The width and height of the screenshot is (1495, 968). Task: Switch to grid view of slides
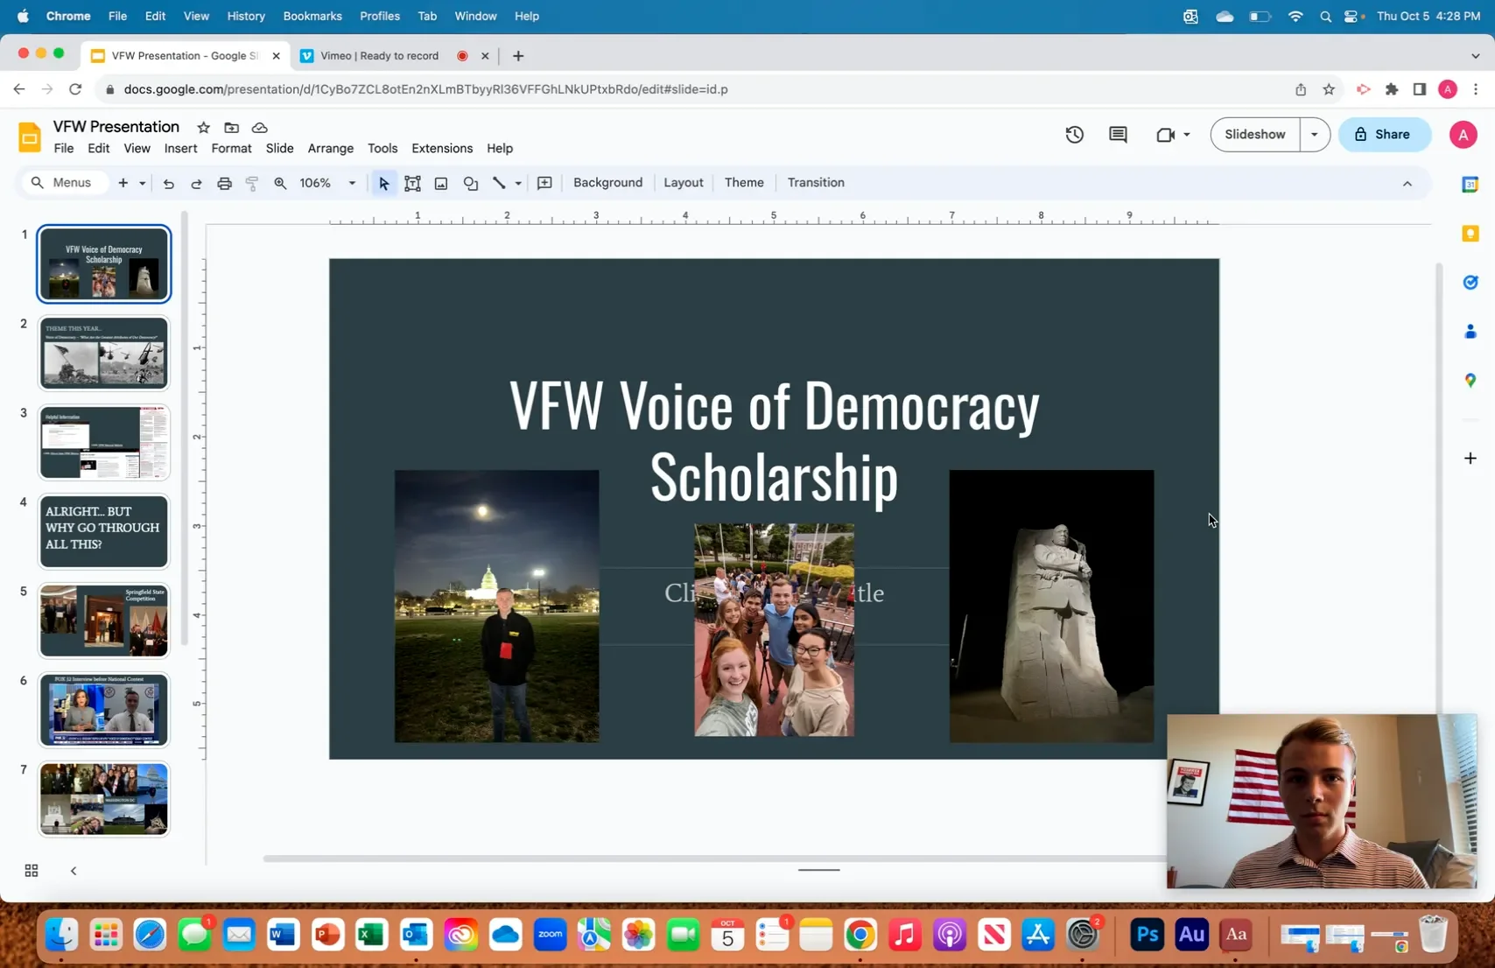32,871
